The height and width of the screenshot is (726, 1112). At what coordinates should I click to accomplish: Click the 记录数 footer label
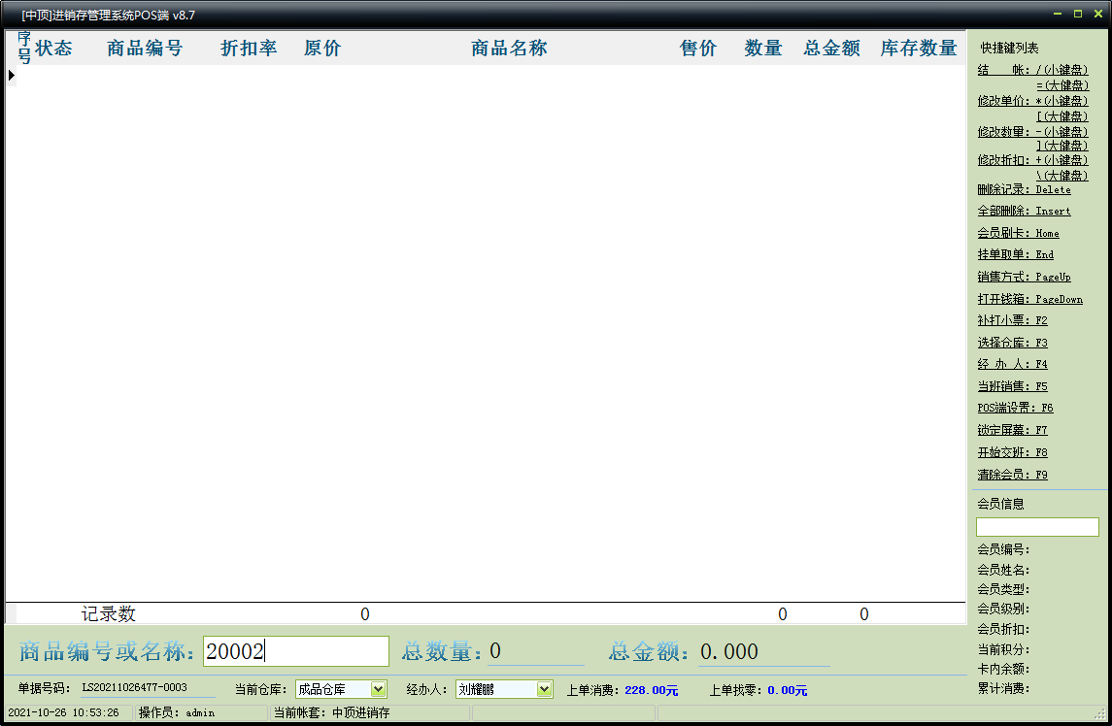(x=109, y=614)
